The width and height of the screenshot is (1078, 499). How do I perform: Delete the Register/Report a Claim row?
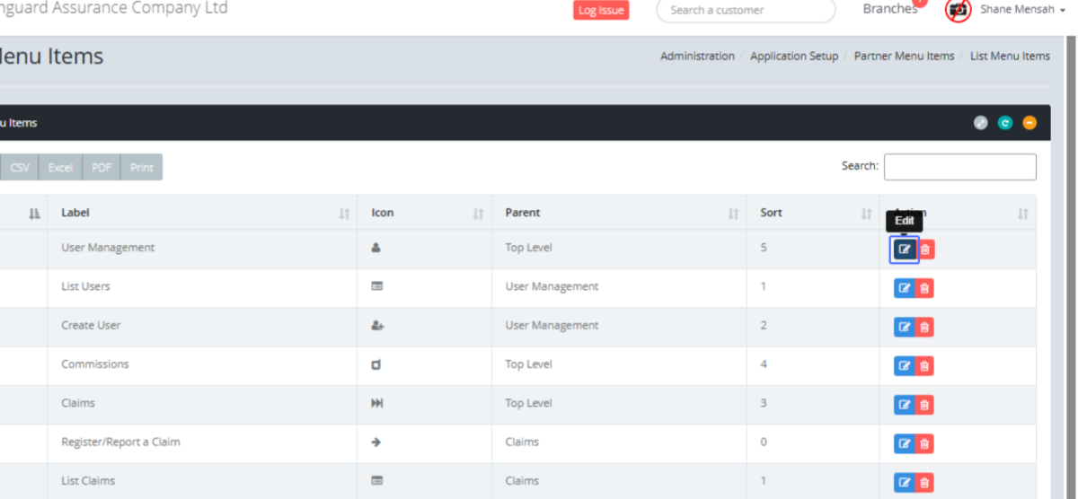pyautogui.click(x=924, y=443)
